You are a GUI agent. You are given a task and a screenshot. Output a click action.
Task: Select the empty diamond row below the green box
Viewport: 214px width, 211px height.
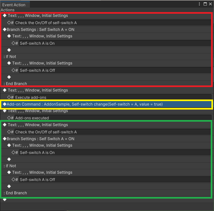[x=5, y=200]
